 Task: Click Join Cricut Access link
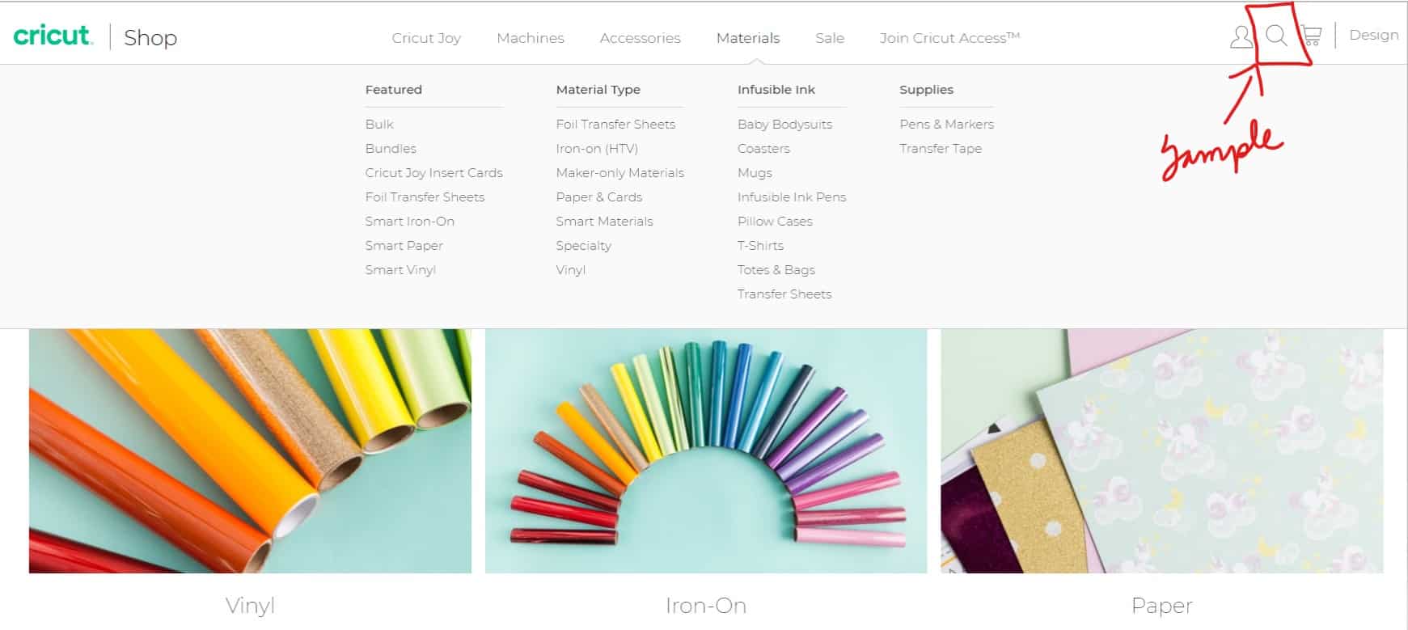point(949,38)
